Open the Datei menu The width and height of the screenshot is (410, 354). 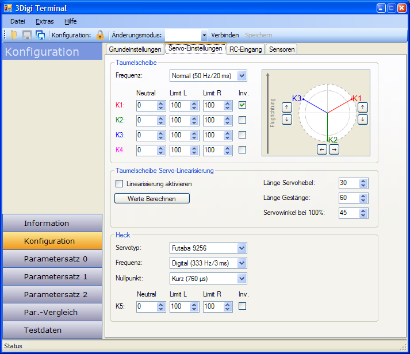tap(18, 21)
